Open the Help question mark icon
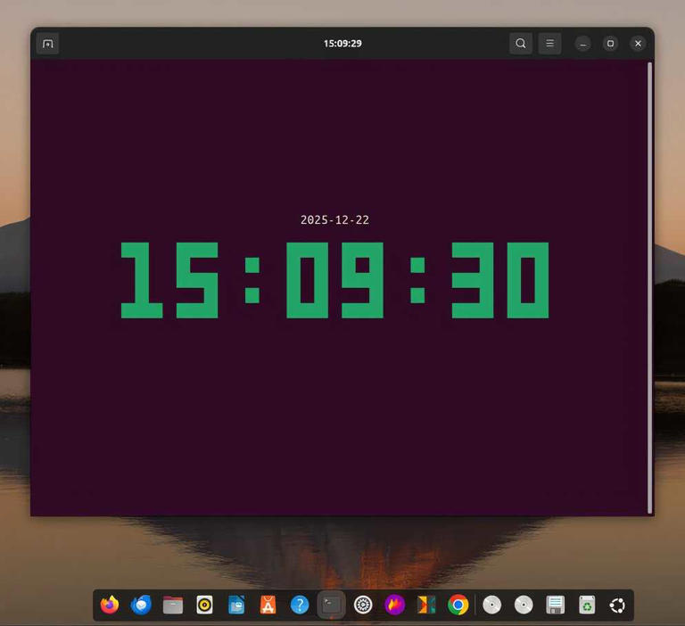685x626 pixels. click(x=300, y=605)
